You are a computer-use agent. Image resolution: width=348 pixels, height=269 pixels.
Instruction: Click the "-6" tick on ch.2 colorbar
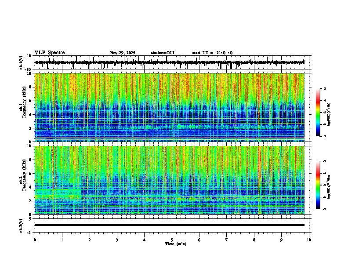point(324,197)
